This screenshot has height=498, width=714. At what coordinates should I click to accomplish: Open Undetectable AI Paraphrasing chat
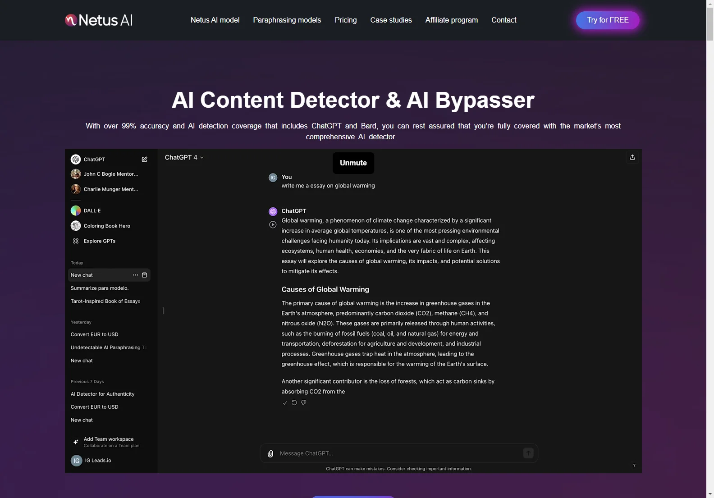click(109, 347)
